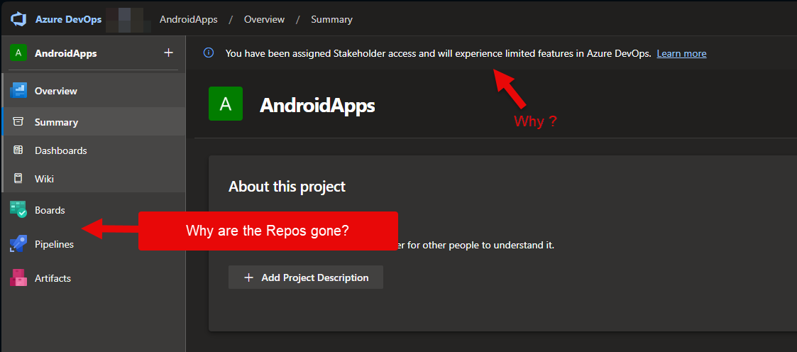Image resolution: width=797 pixels, height=352 pixels.
Task: Click the plus icon beside AndroidApps project
Action: click(x=168, y=53)
